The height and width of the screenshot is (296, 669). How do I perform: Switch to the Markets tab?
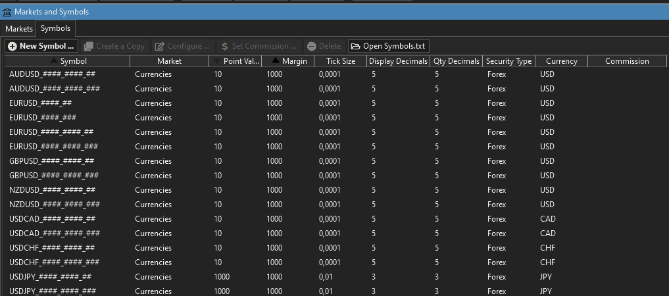(18, 29)
